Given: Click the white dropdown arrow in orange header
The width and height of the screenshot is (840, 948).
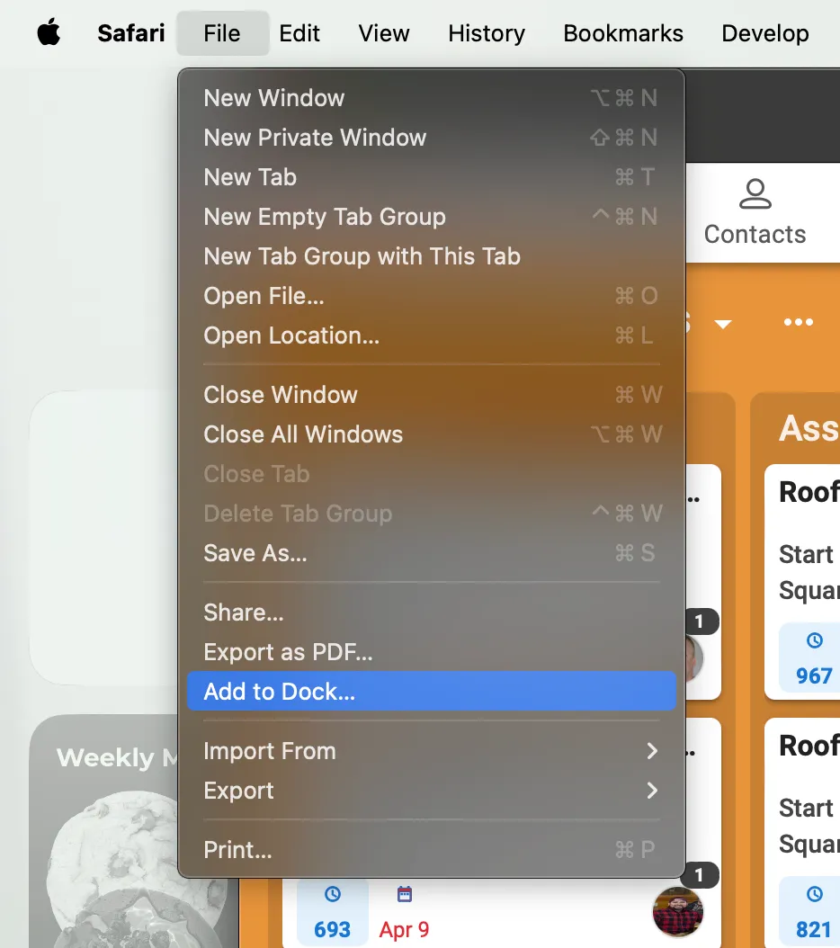Looking at the screenshot, I should pos(723,324).
